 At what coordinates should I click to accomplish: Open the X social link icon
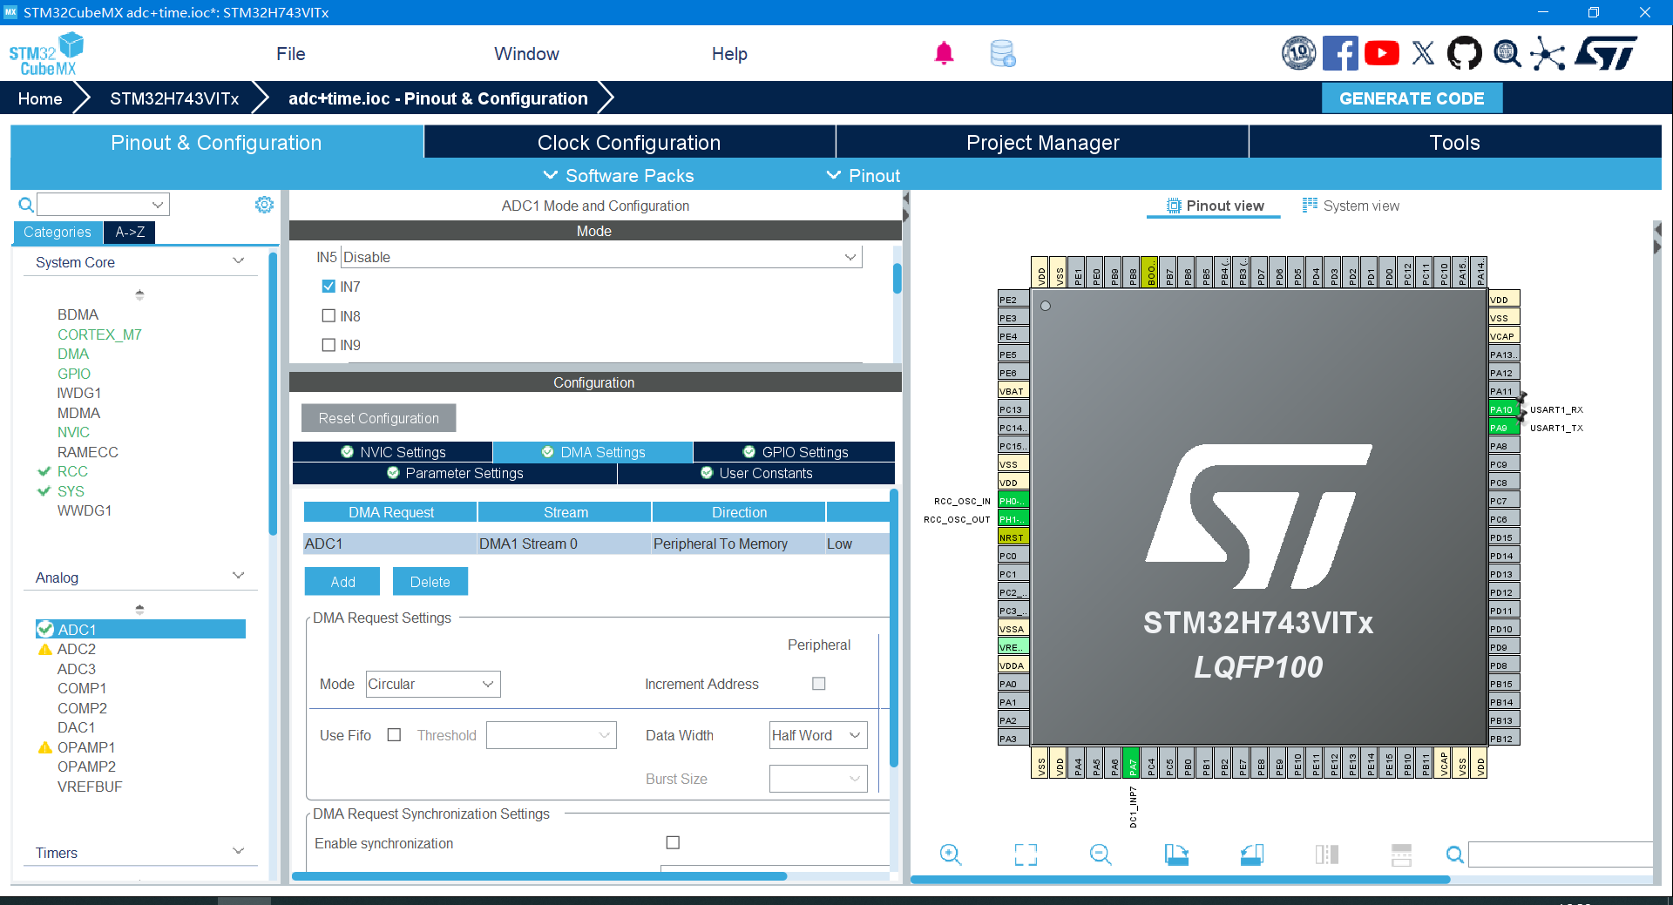(x=1423, y=54)
